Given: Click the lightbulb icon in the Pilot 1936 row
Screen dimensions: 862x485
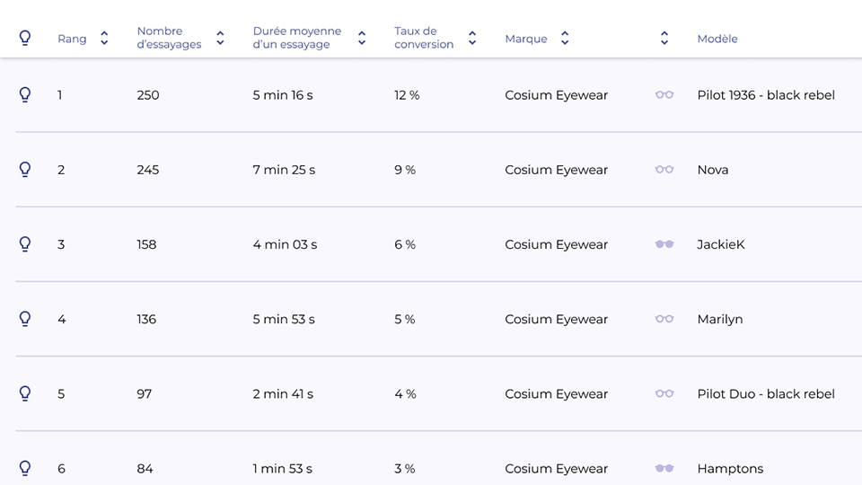Looking at the screenshot, I should (25, 94).
